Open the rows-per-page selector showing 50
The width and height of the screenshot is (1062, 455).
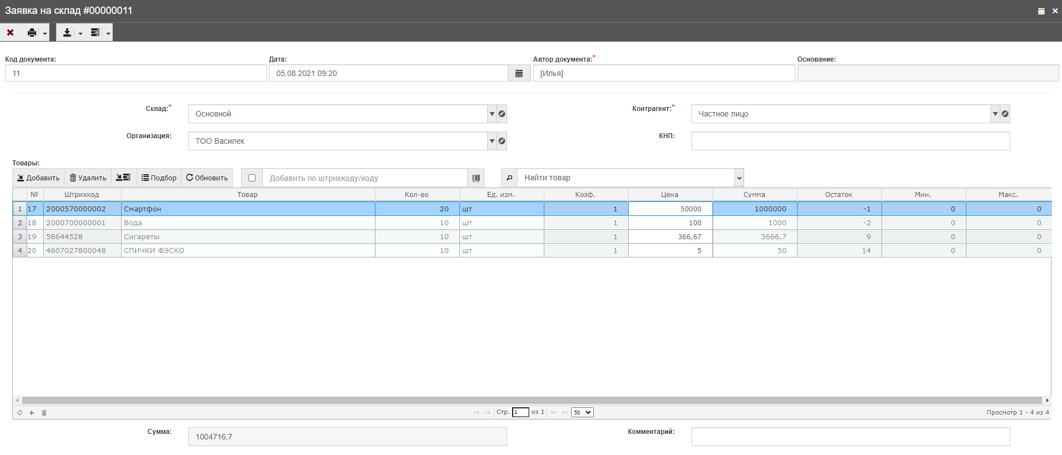582,412
